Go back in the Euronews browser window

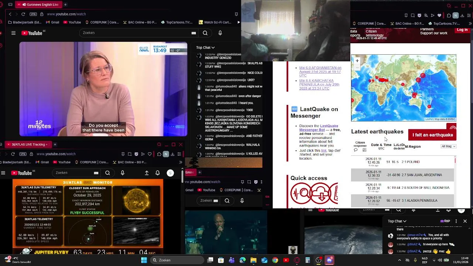10,14
